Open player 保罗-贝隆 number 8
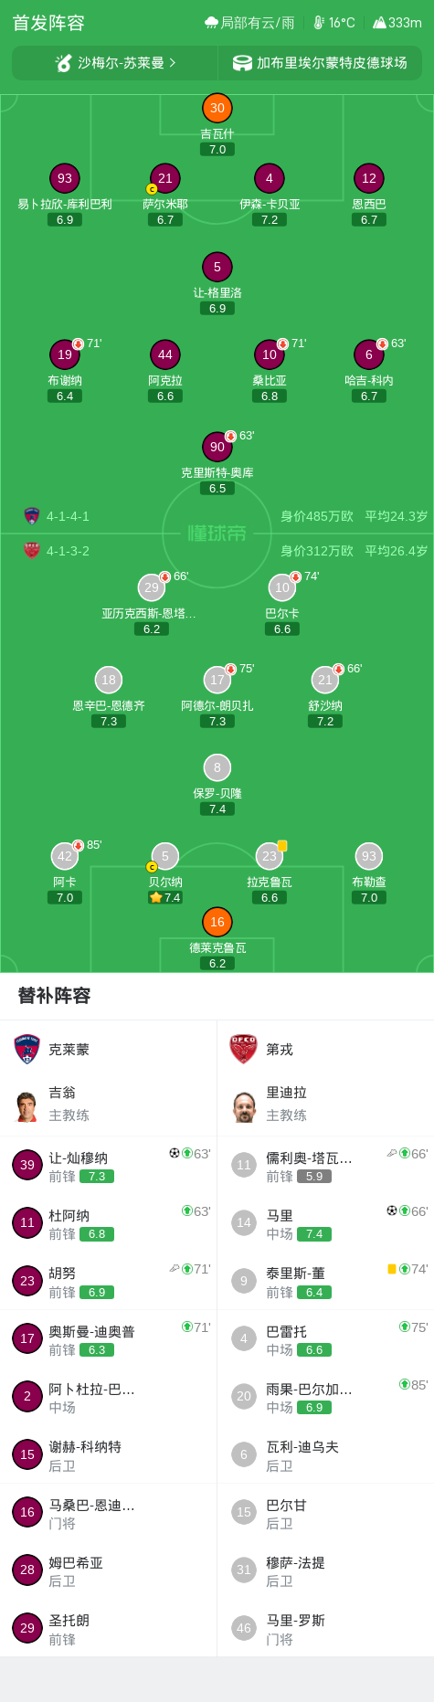 (217, 767)
